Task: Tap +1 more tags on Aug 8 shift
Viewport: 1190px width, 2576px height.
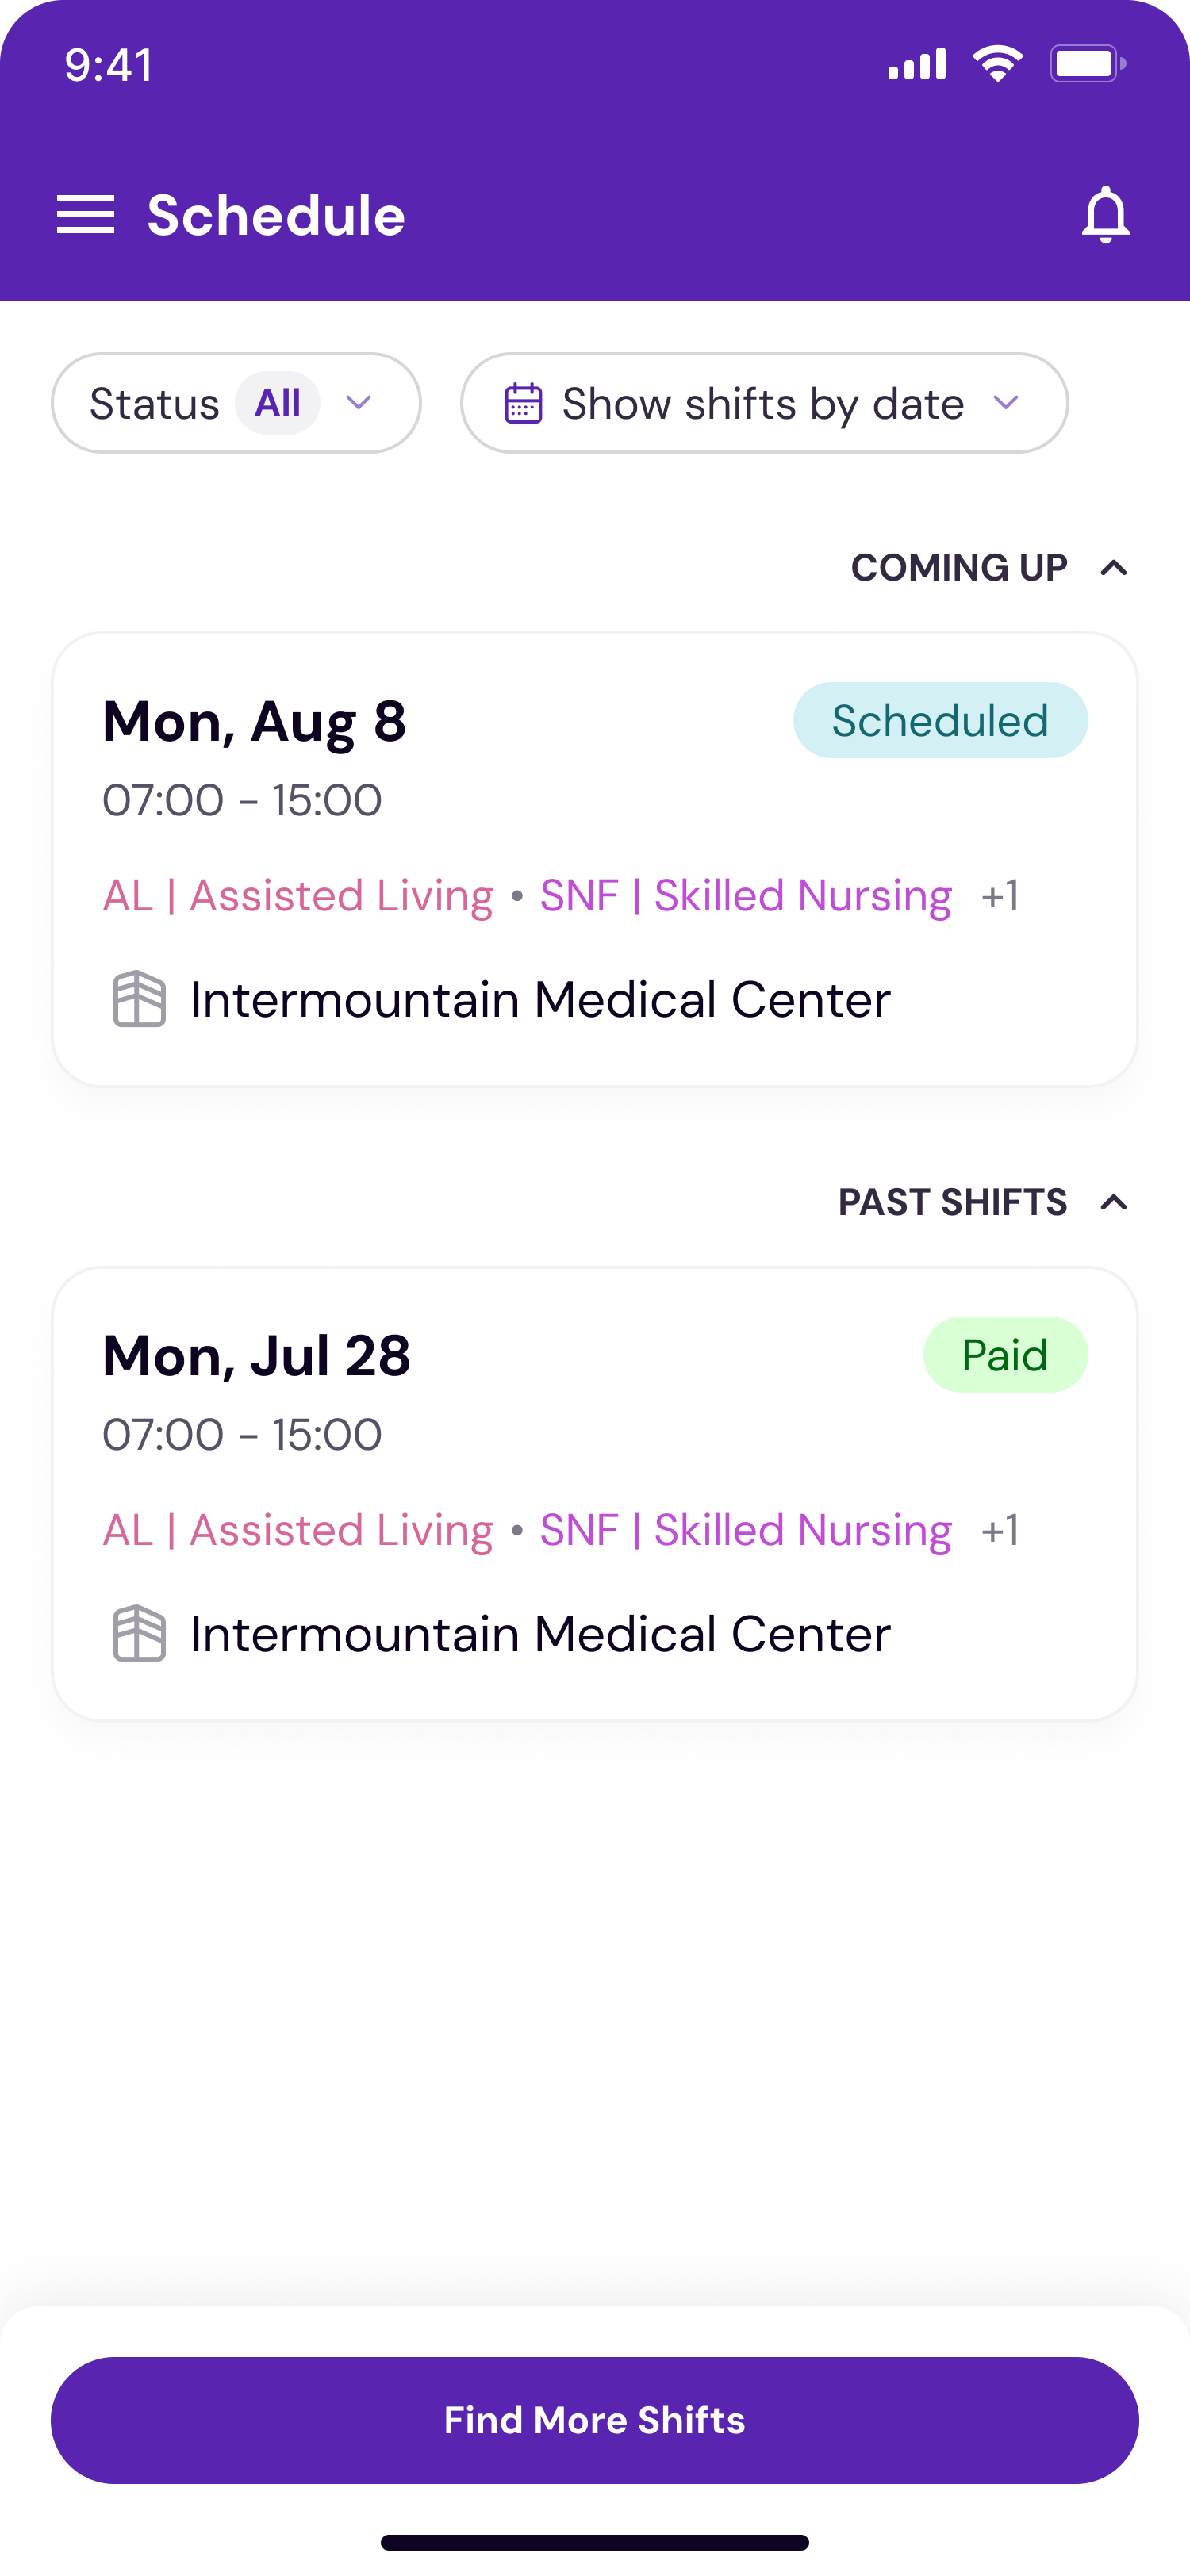Action: click(x=1000, y=896)
